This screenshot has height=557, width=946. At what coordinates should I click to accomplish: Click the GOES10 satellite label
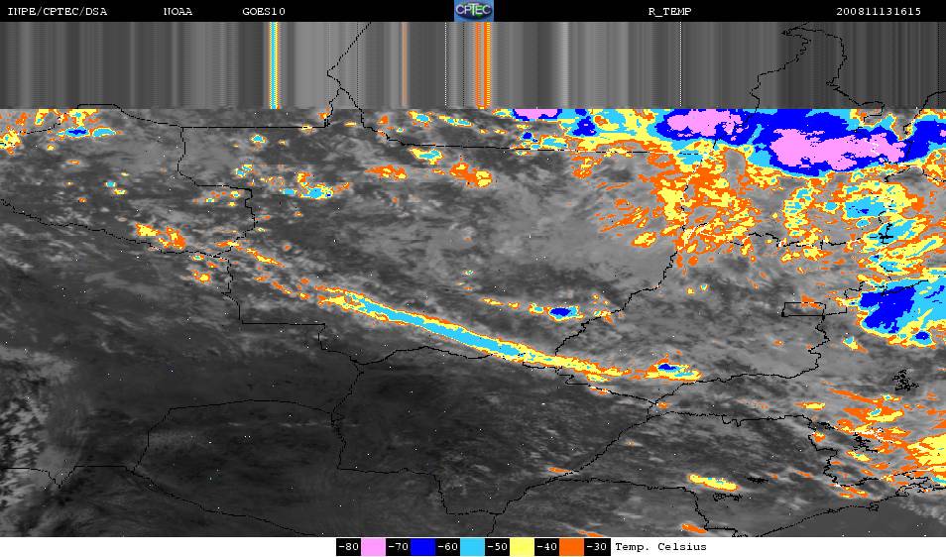(263, 11)
